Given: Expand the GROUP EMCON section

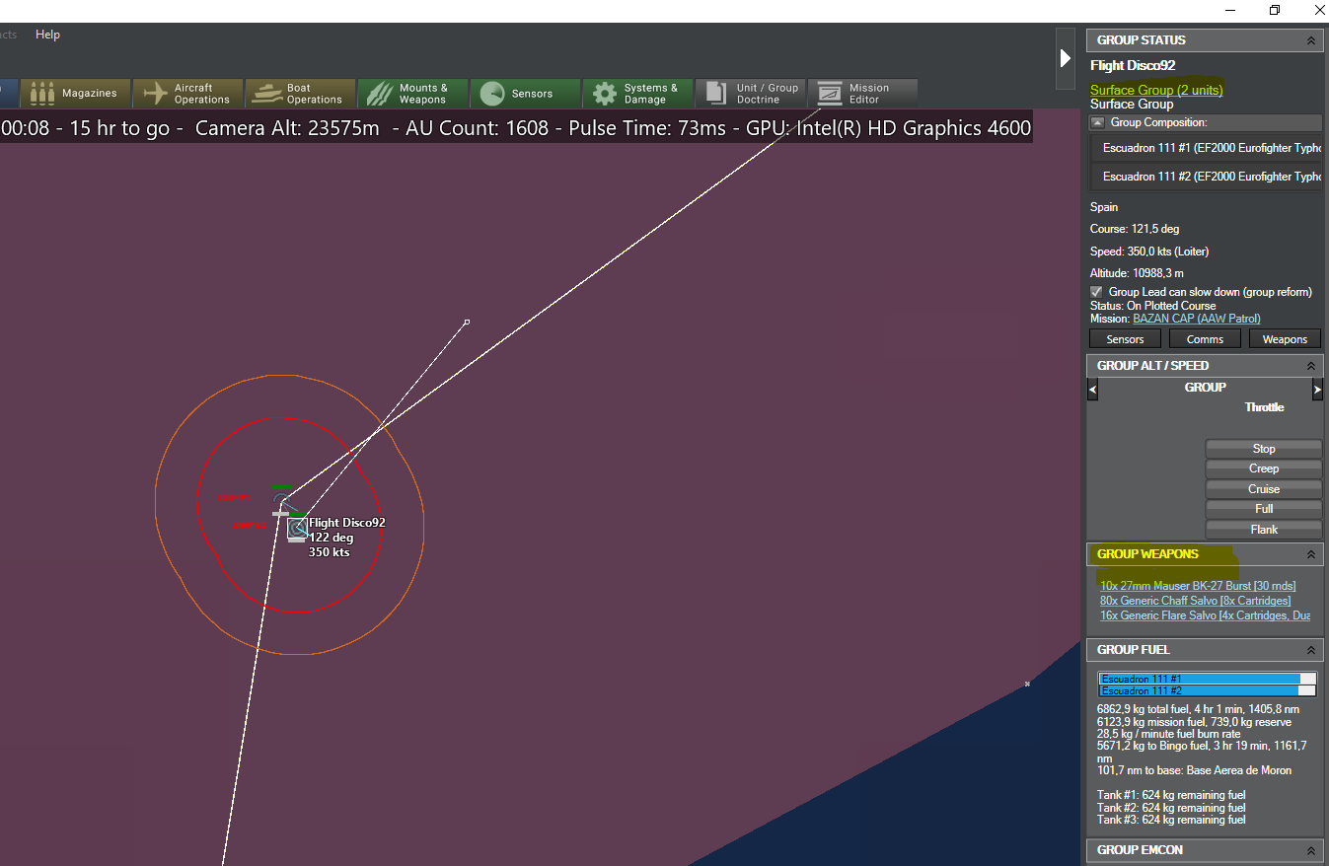Looking at the screenshot, I should pos(1310,851).
